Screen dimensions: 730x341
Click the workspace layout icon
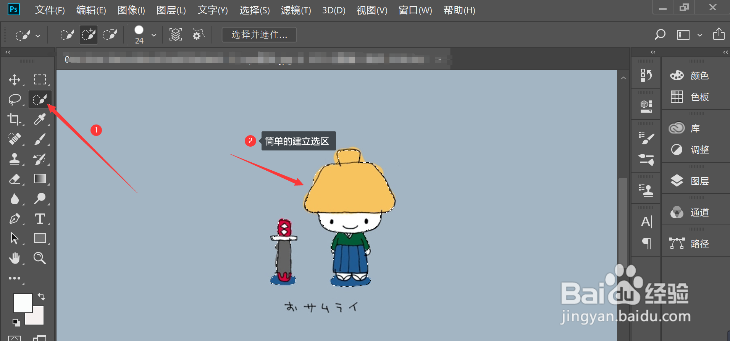point(683,35)
